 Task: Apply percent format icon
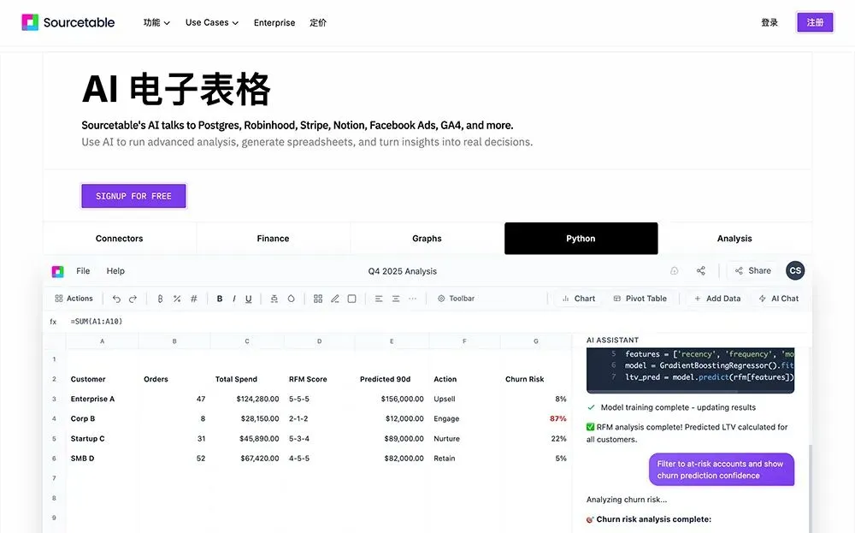click(x=177, y=299)
